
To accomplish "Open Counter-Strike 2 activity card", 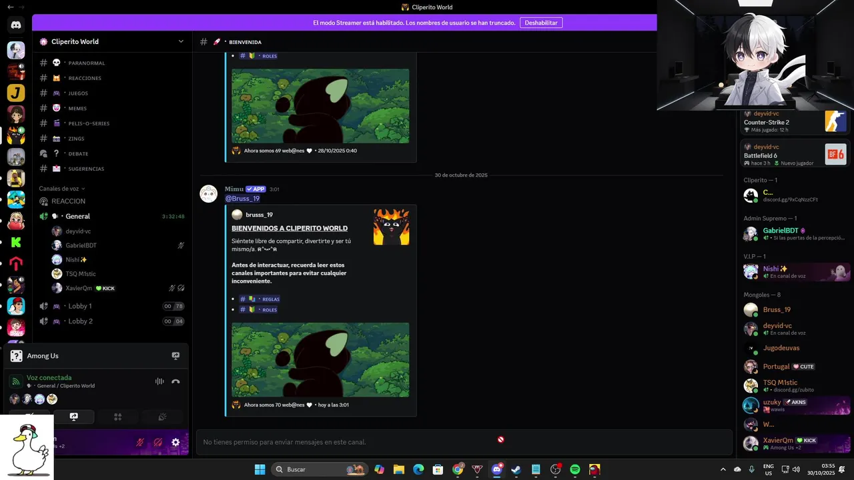I will point(795,122).
